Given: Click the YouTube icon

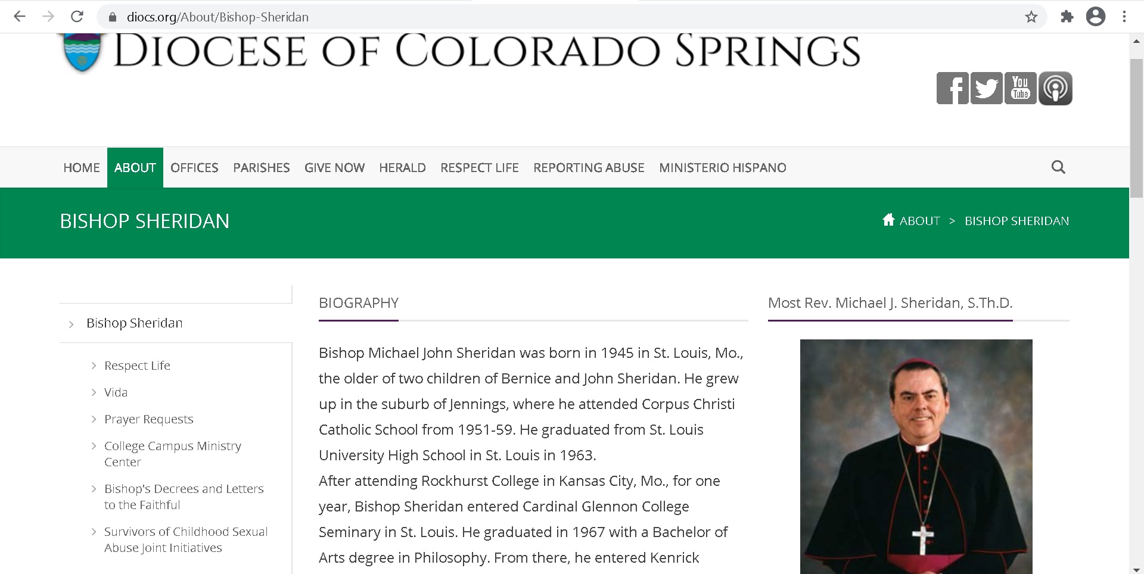Looking at the screenshot, I should [1021, 88].
